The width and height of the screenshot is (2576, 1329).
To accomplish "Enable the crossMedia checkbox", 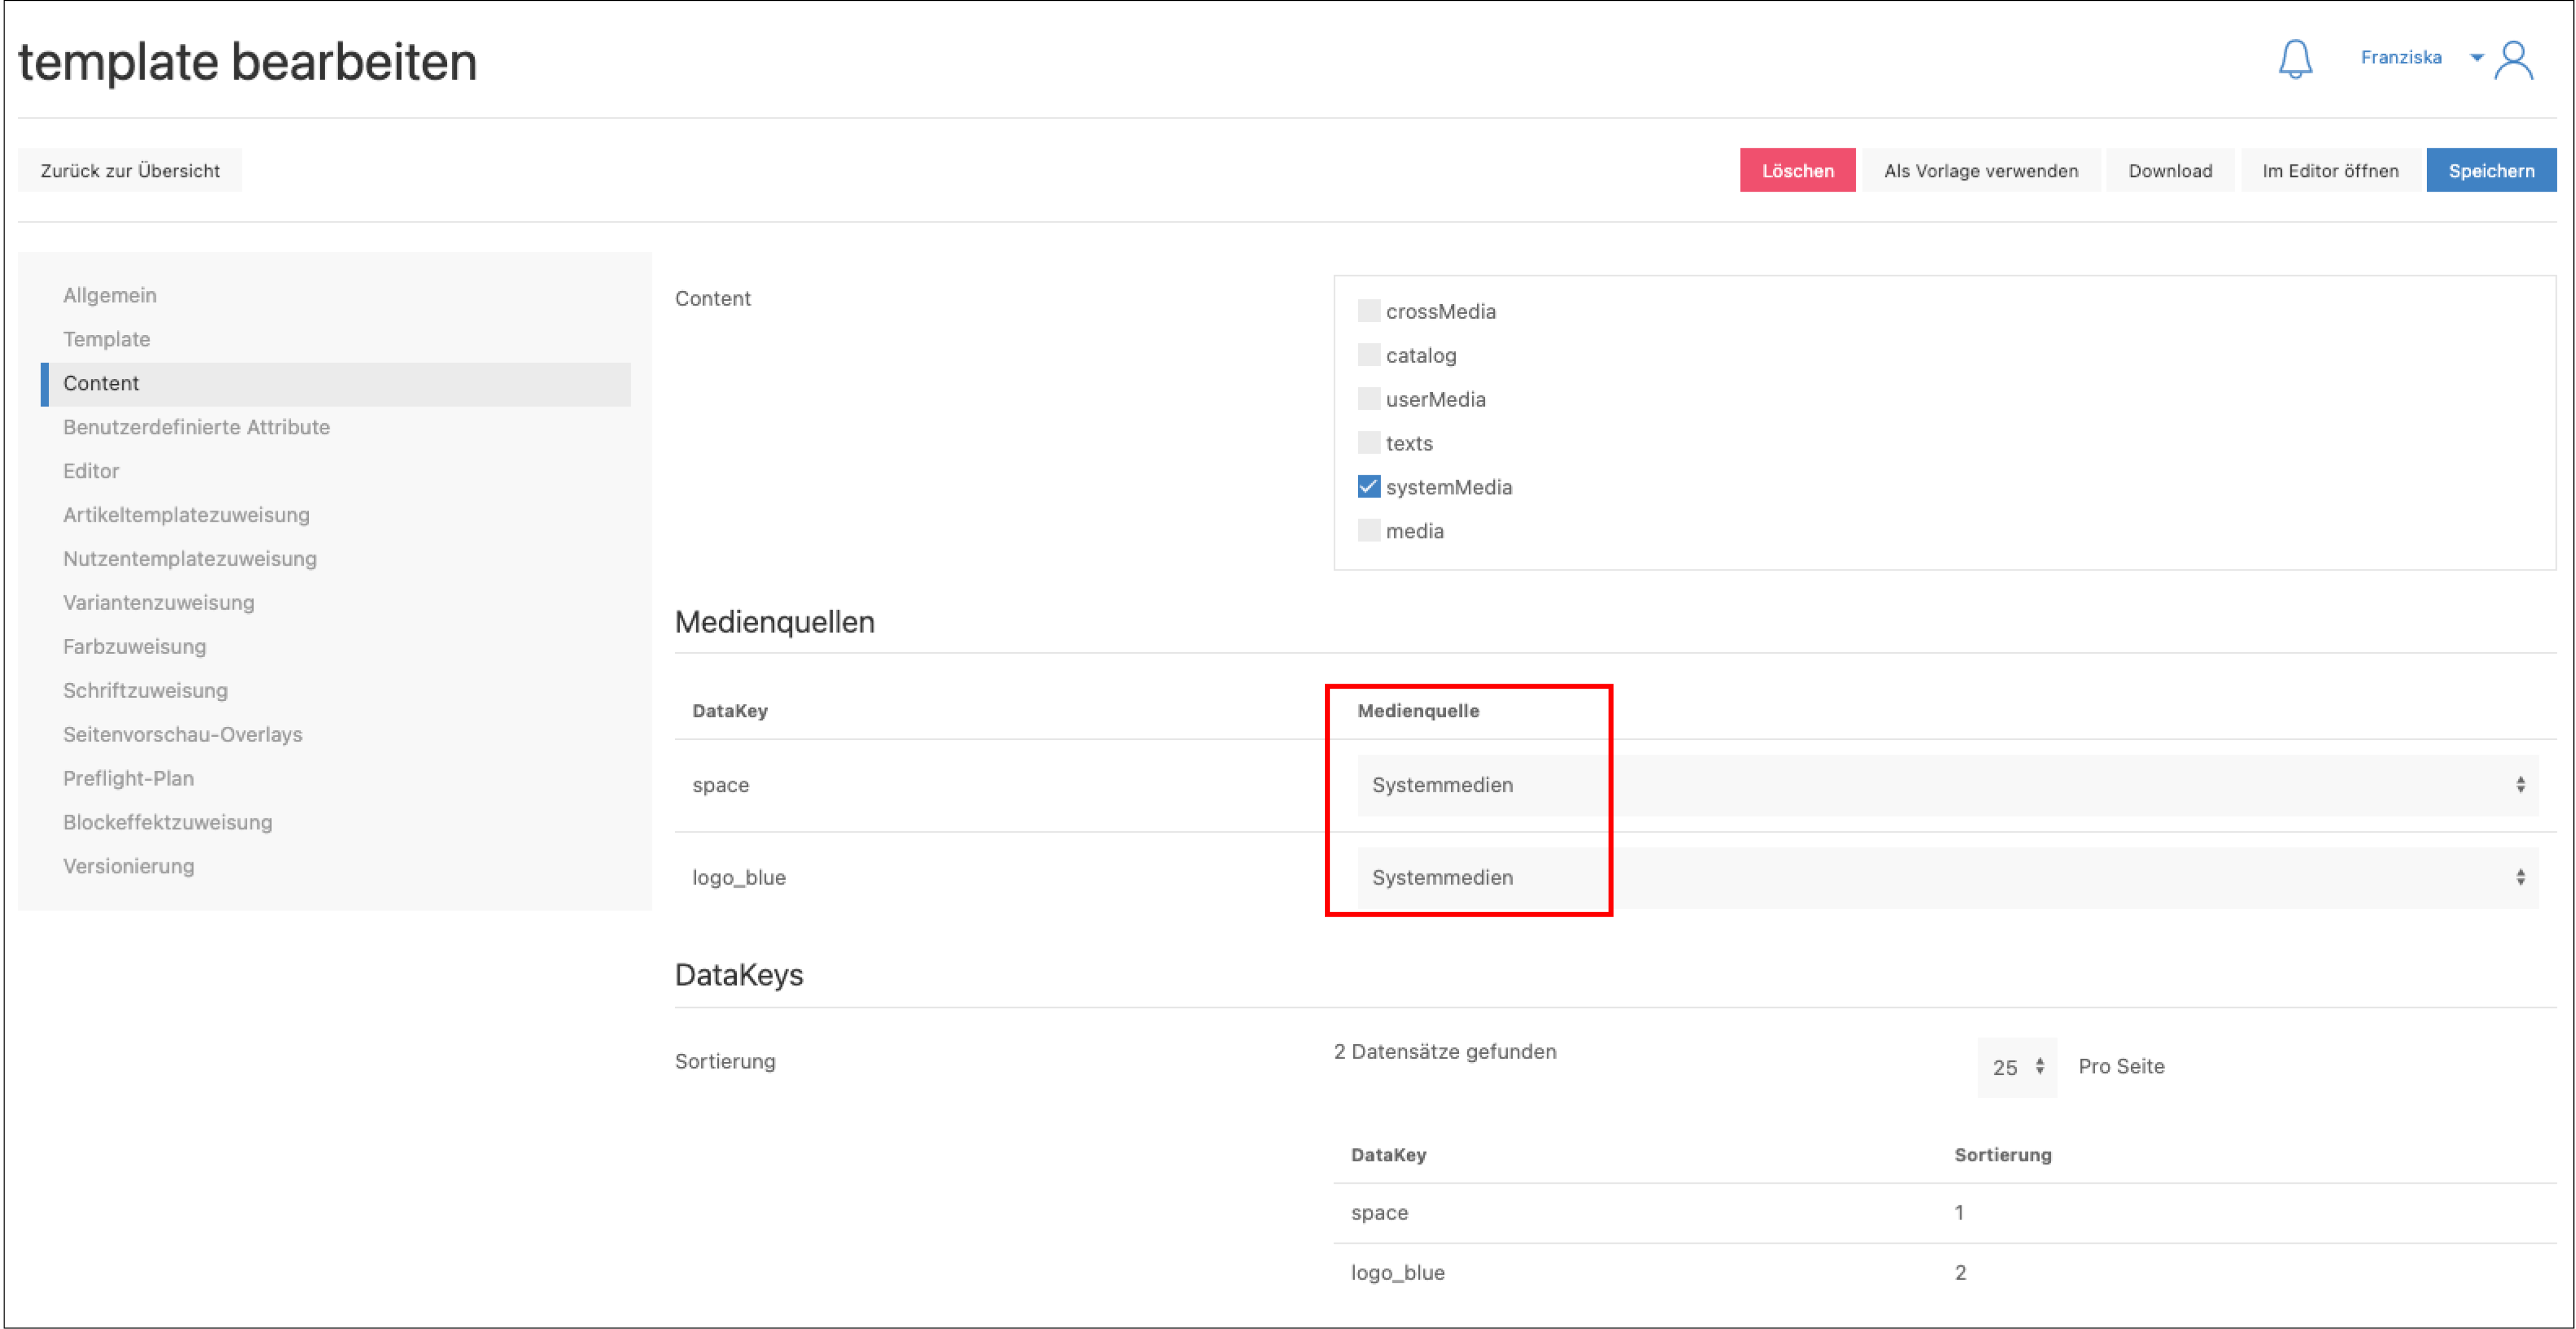I will [x=1368, y=311].
